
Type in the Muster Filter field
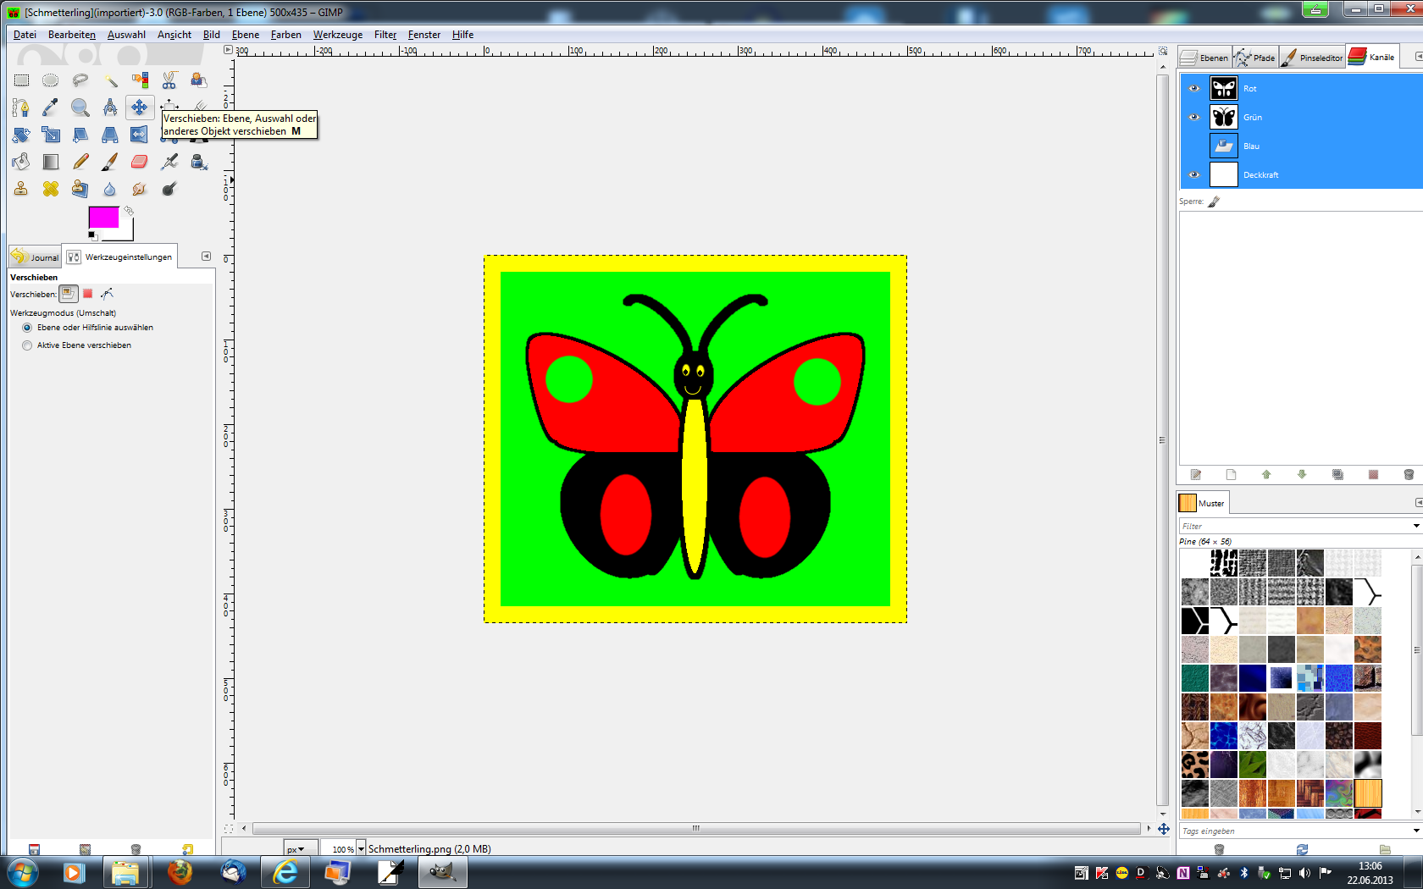click(x=1295, y=526)
